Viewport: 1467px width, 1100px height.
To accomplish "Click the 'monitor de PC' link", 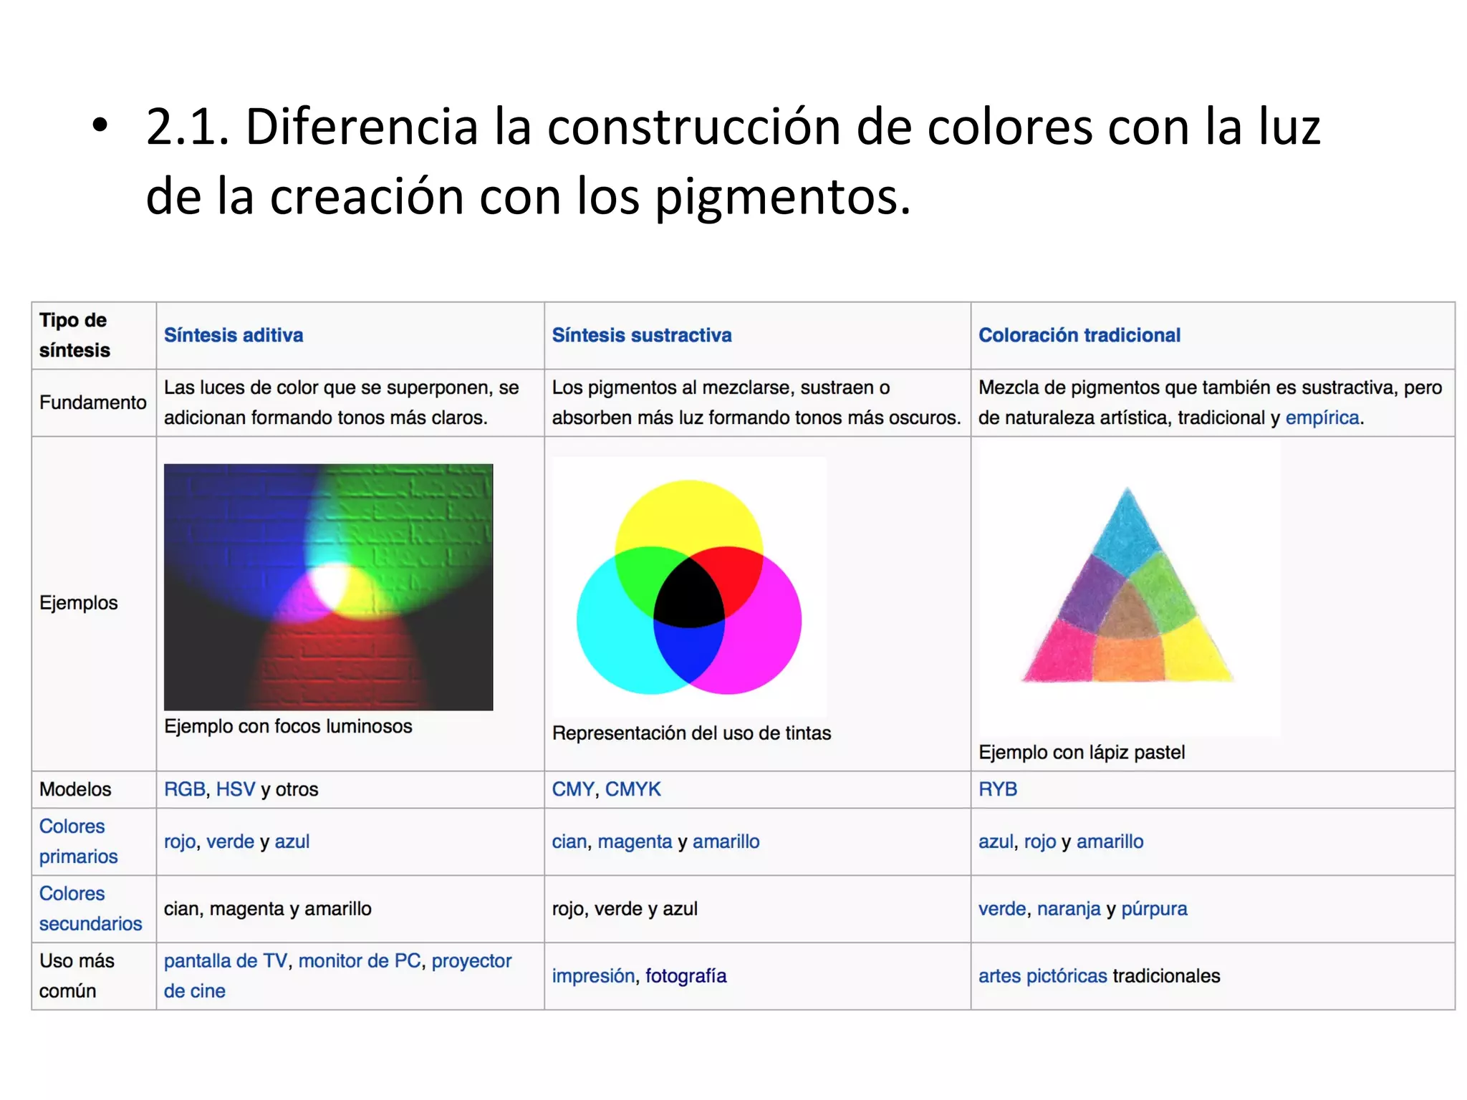I will click(x=360, y=961).
